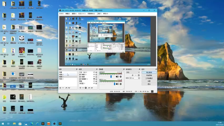Toggle visibility of the 窗口捕获 5 source
The image size is (224, 126).
pos(94,74)
